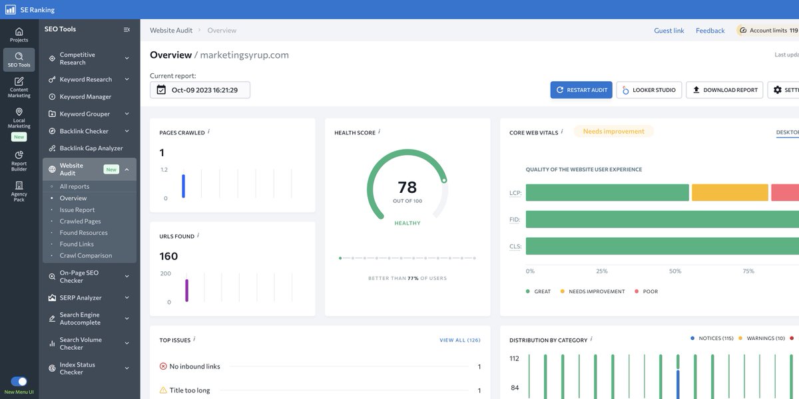Click the Top Issues info icon
Image resolution: width=799 pixels, height=399 pixels.
point(194,339)
